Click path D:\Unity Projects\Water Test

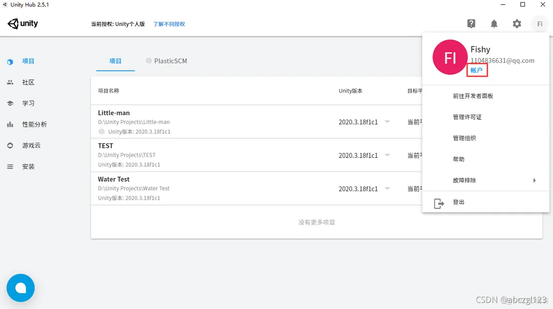(x=134, y=188)
